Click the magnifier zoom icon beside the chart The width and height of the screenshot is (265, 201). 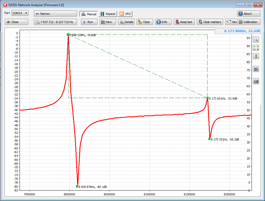pos(256,40)
